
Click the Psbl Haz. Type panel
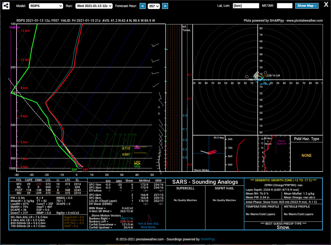(x=307, y=153)
